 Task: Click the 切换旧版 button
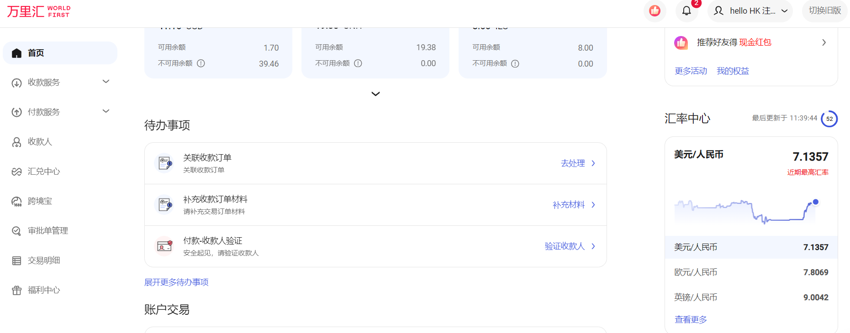[x=824, y=11]
